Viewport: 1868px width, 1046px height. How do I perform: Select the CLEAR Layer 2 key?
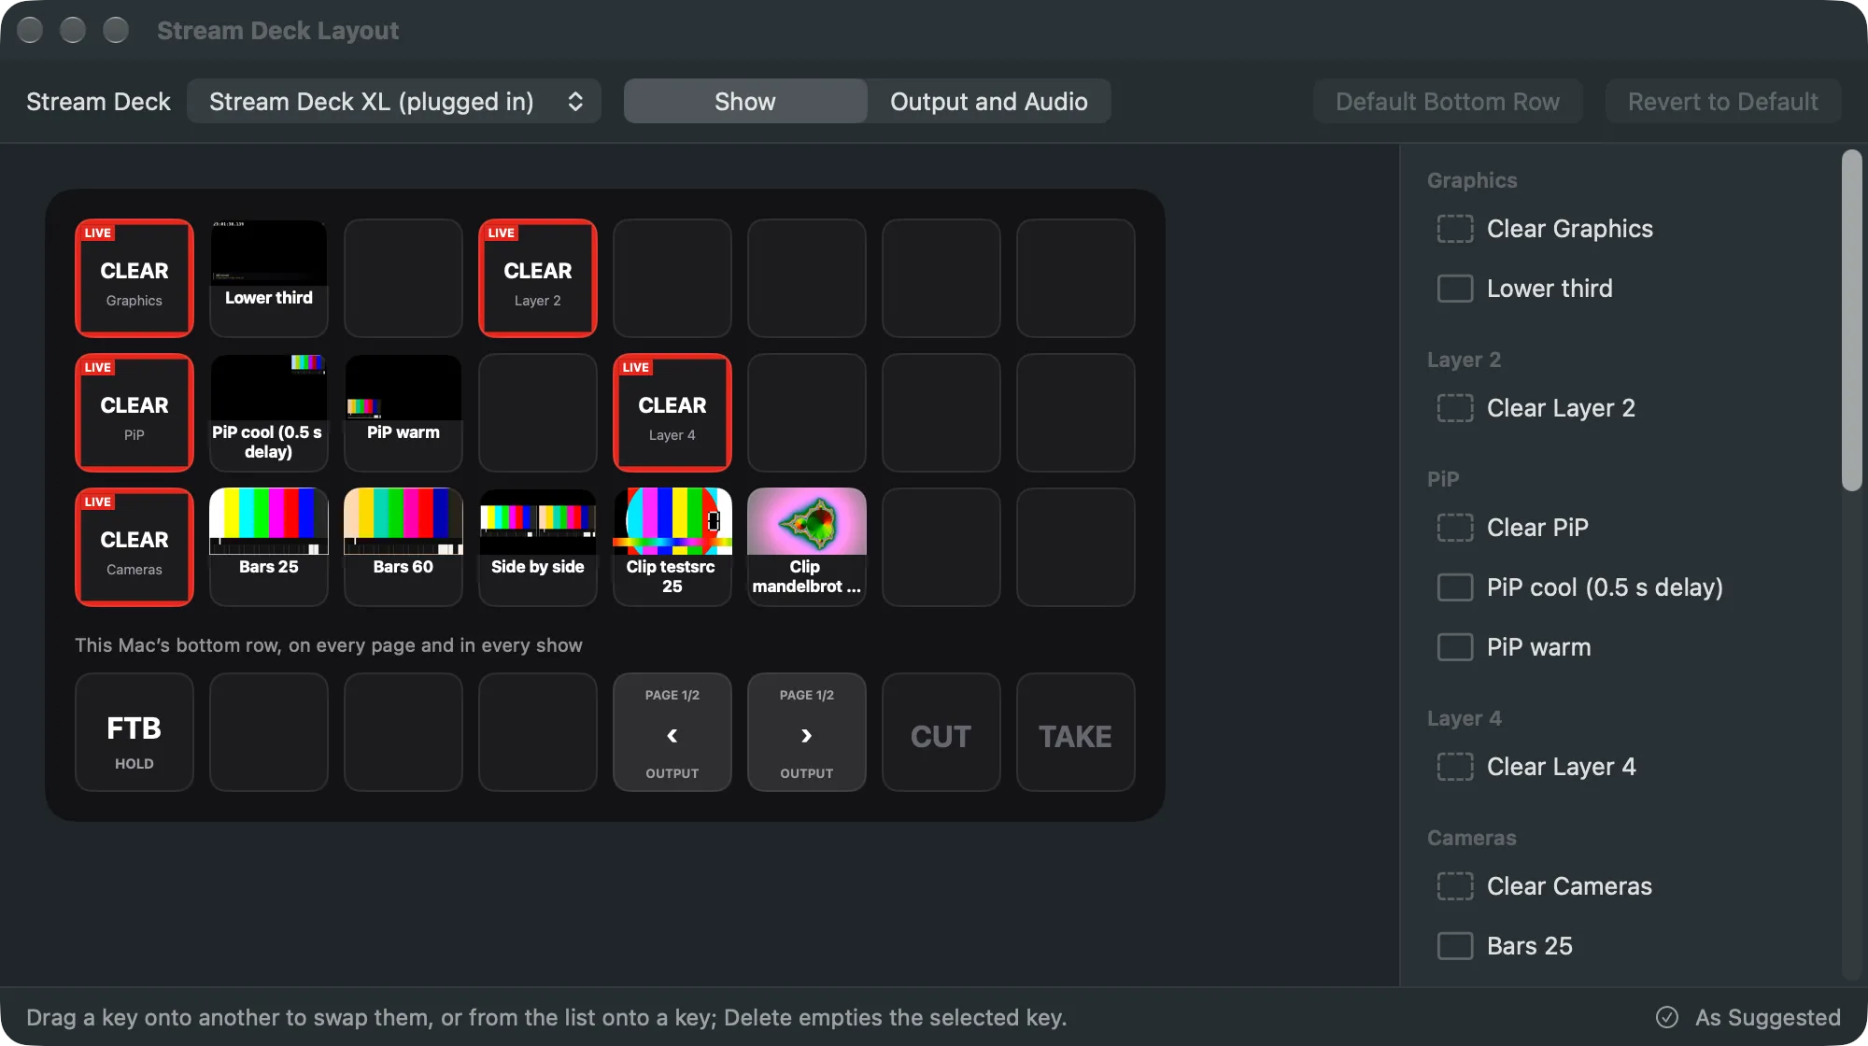pyautogui.click(x=538, y=278)
